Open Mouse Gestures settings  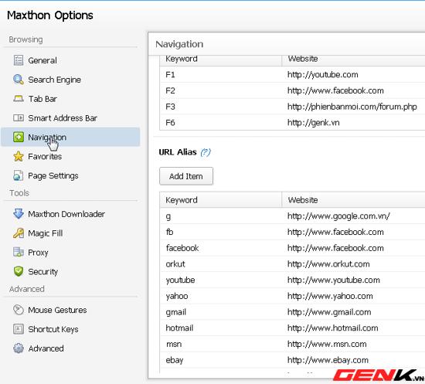tap(57, 310)
